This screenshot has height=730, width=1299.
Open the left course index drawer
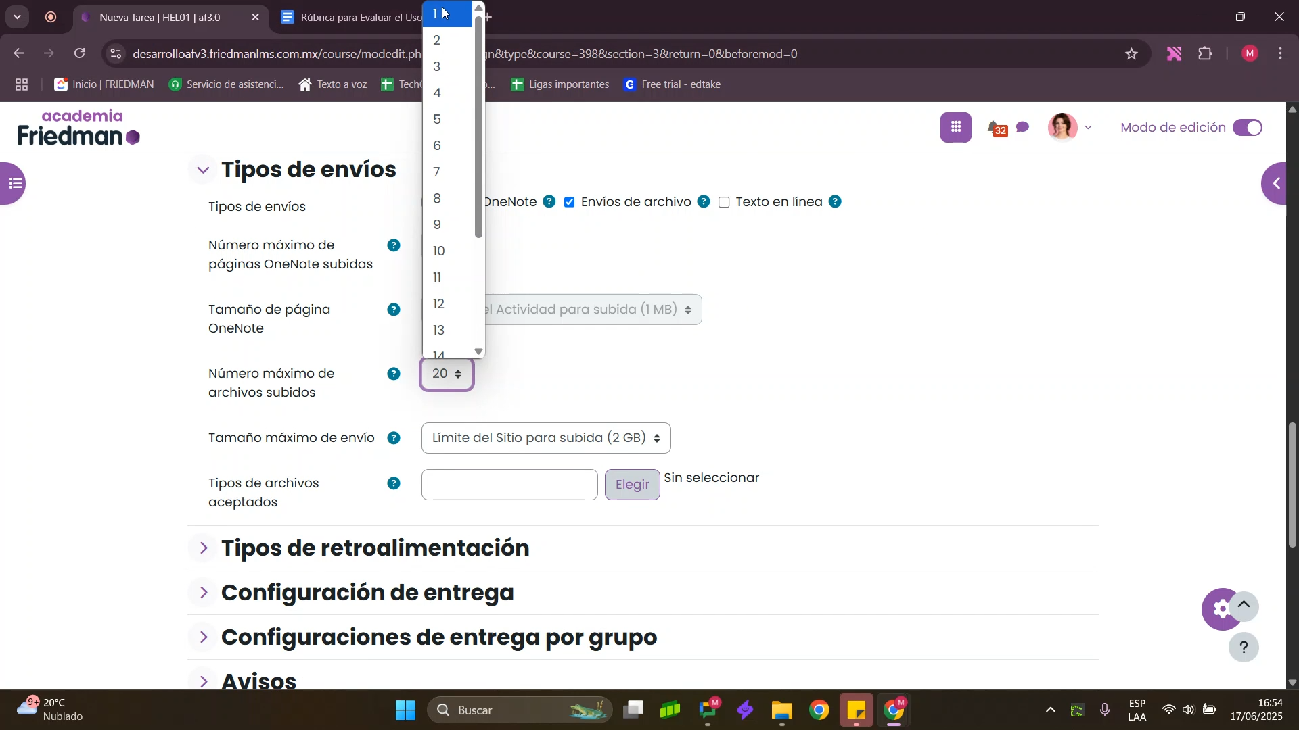point(14,183)
